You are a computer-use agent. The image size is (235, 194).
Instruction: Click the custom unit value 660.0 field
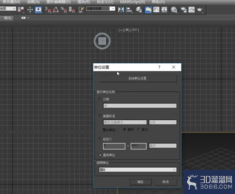tap(138, 146)
